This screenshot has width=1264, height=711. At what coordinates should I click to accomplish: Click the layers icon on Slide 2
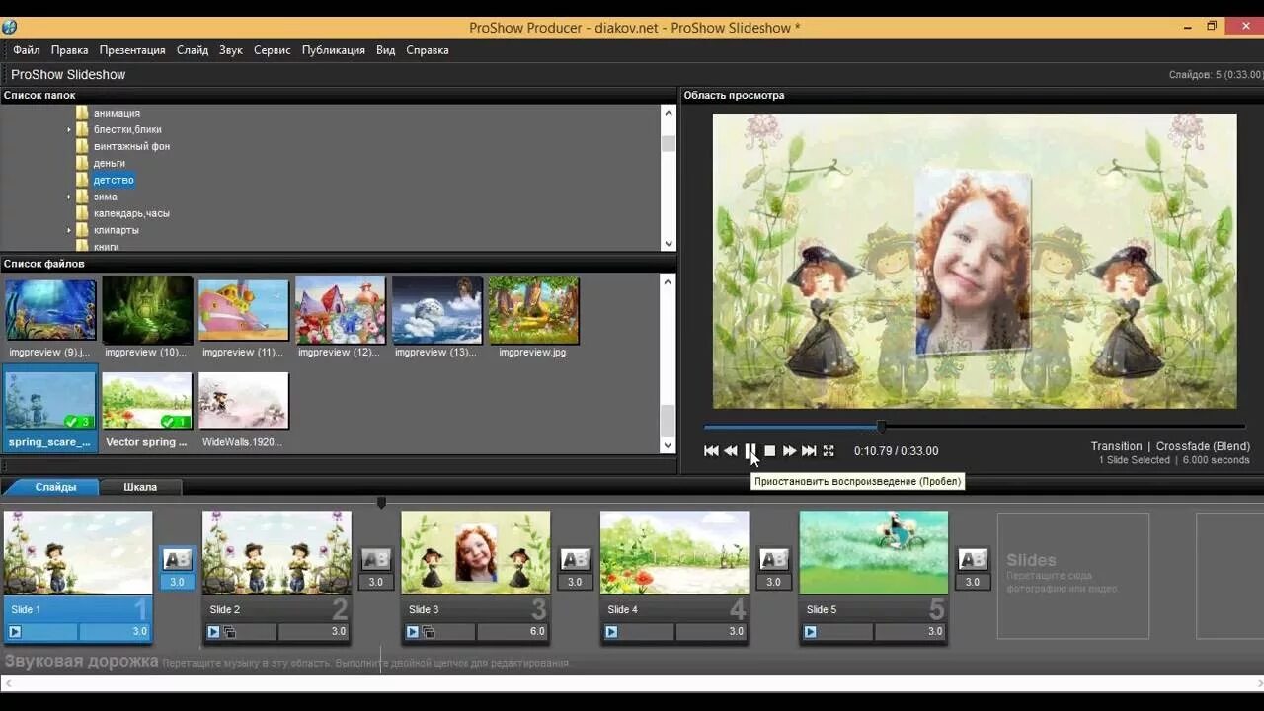pos(229,632)
